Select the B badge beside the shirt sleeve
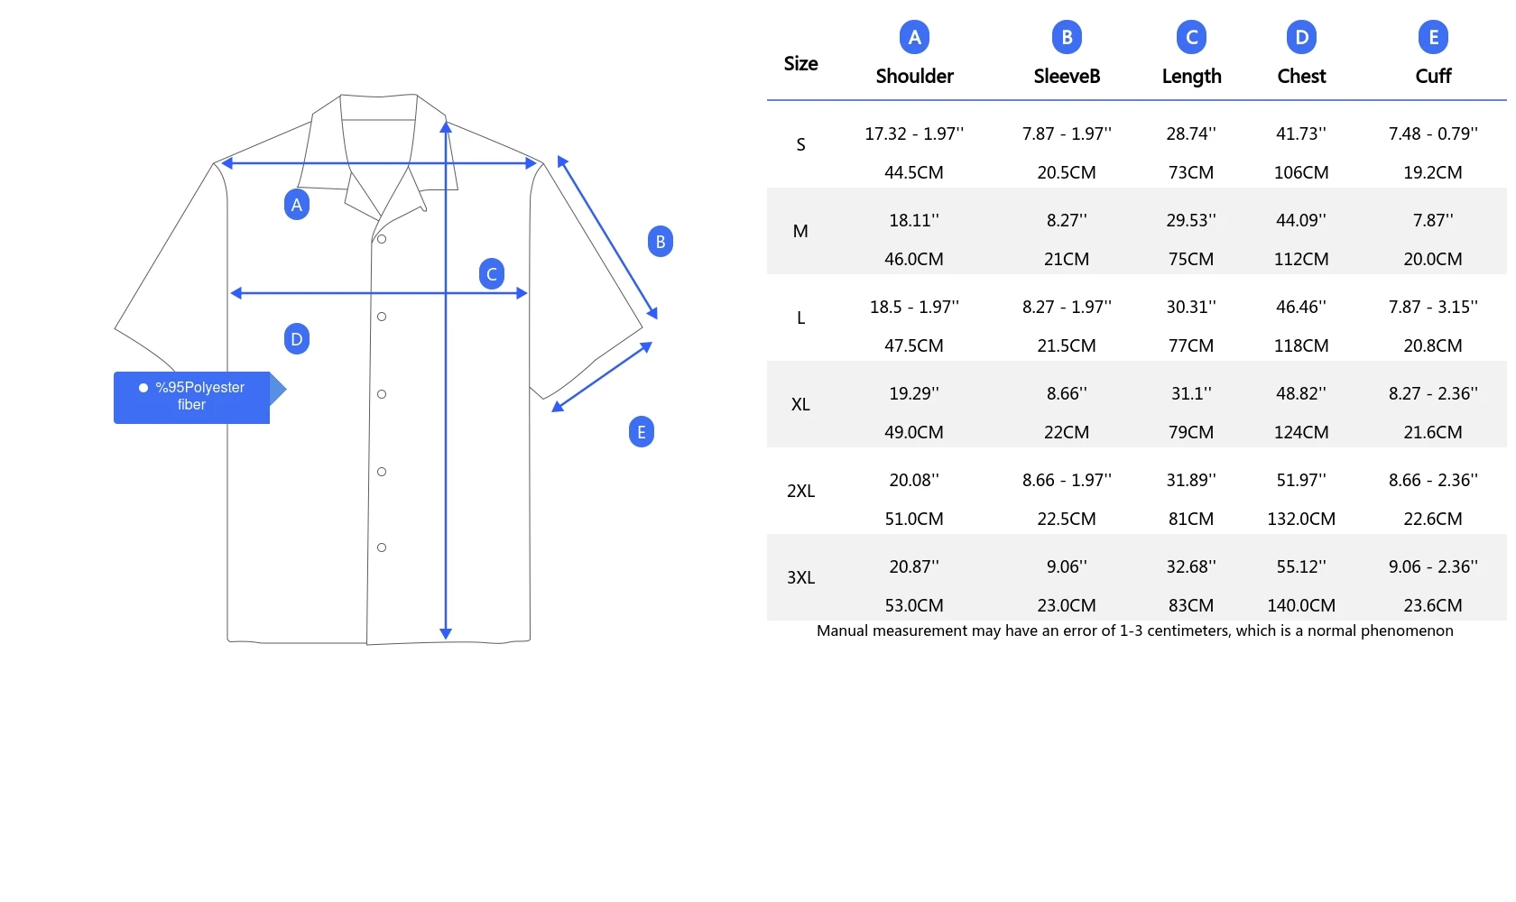Viewport: 1516px width, 902px height. point(661,242)
